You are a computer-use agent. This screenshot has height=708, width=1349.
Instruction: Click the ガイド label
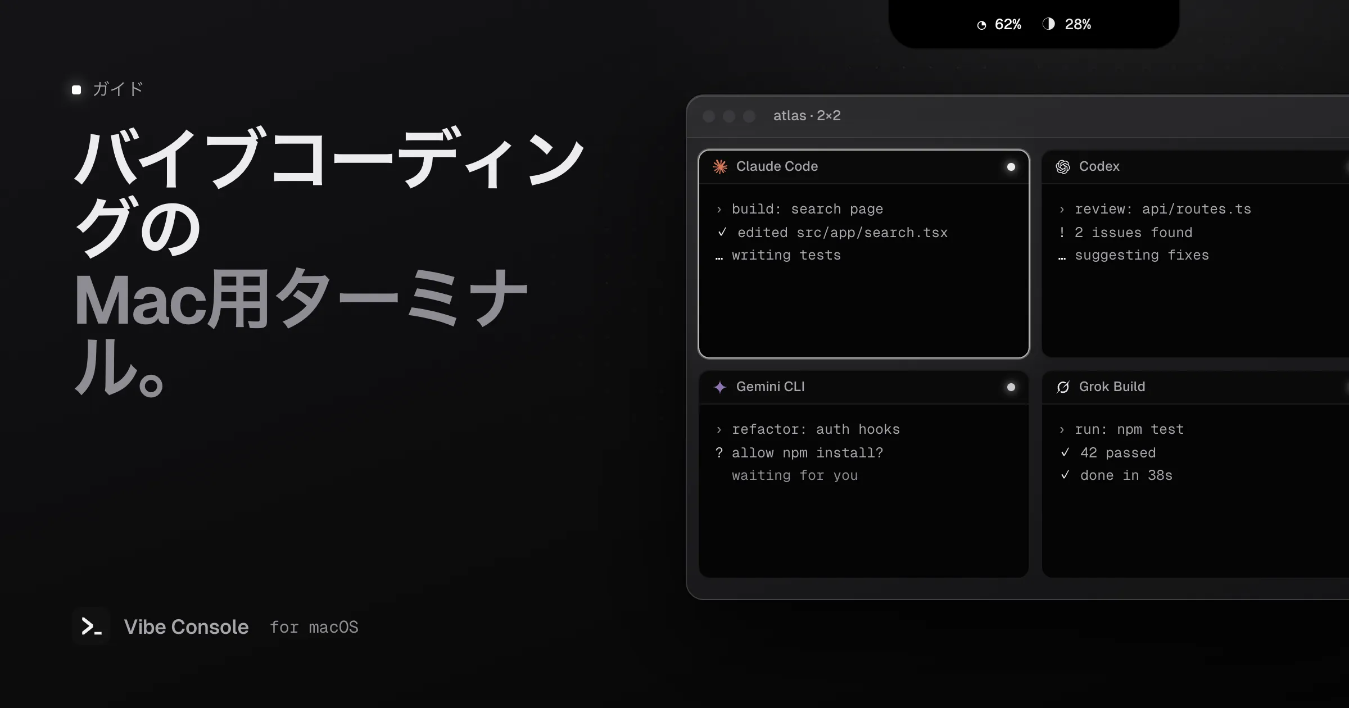point(118,89)
